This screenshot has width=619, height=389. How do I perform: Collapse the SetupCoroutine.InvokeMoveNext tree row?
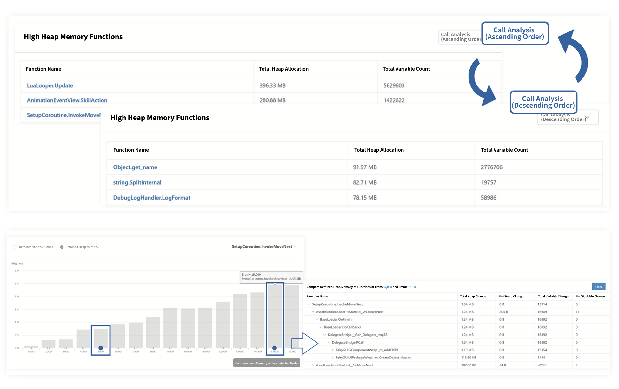tap(309, 304)
